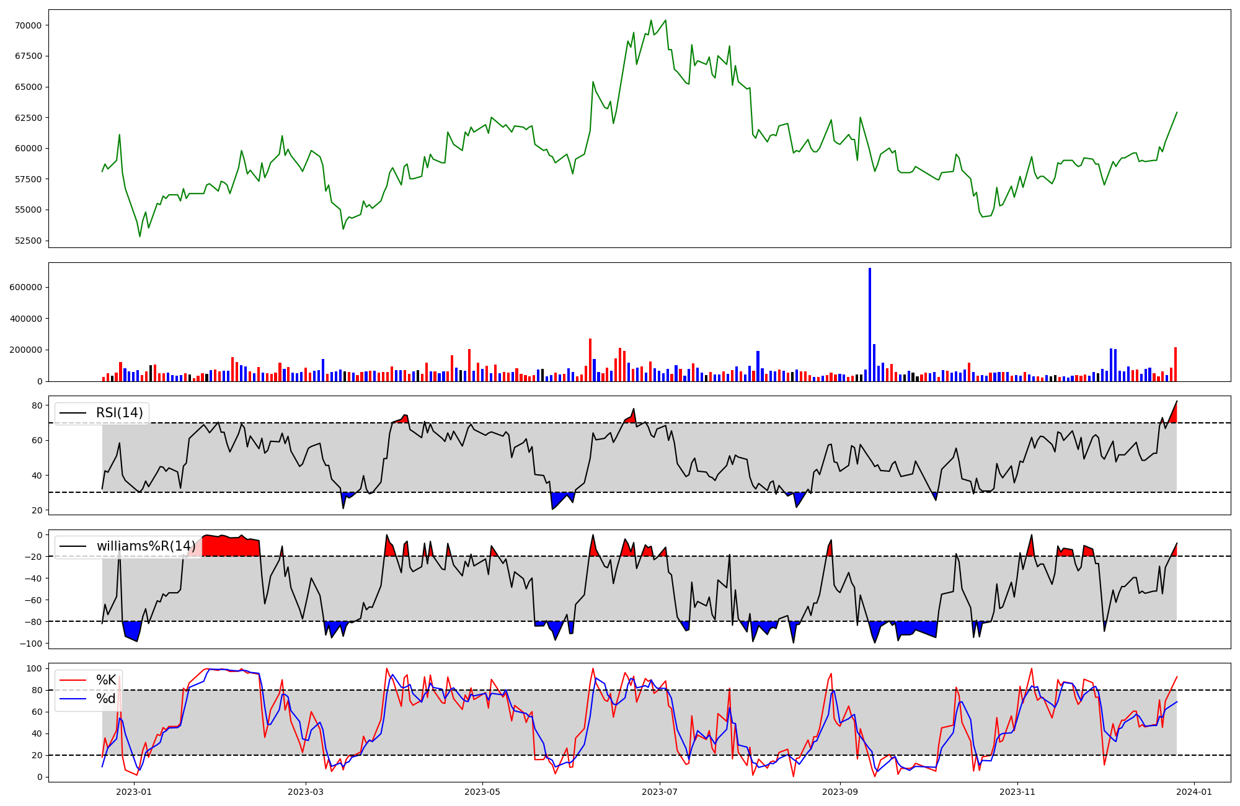Click the %d legend text
Viewport: 1240px width, 806px height.
pos(106,699)
